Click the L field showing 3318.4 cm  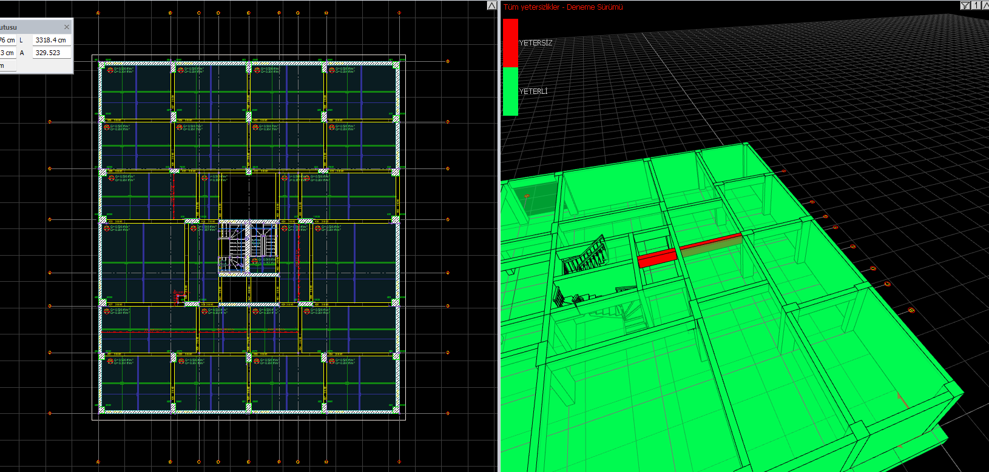coord(51,40)
